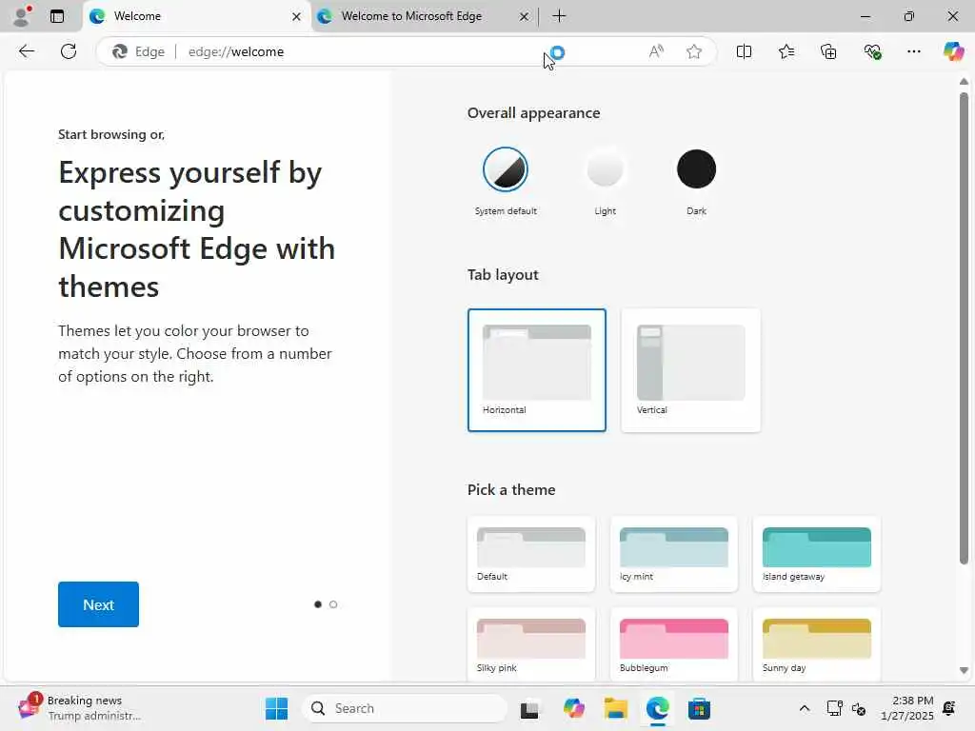The image size is (975, 731).
Task: Click the scroll down arrow
Action: [964, 671]
